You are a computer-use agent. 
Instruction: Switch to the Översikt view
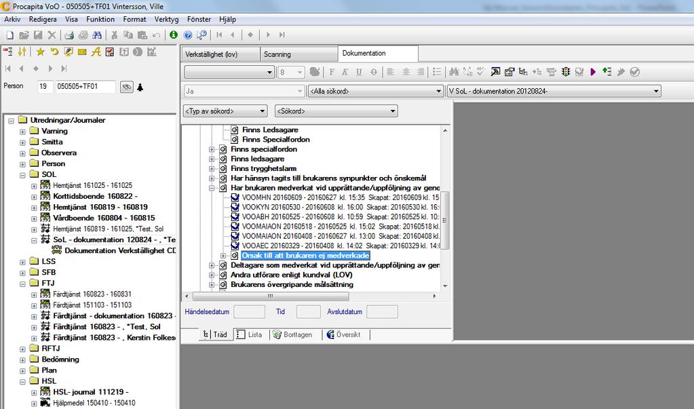click(x=343, y=334)
